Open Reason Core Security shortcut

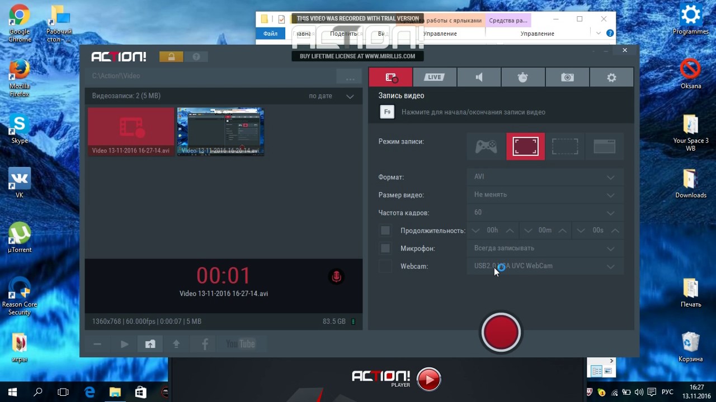pyautogui.click(x=20, y=296)
